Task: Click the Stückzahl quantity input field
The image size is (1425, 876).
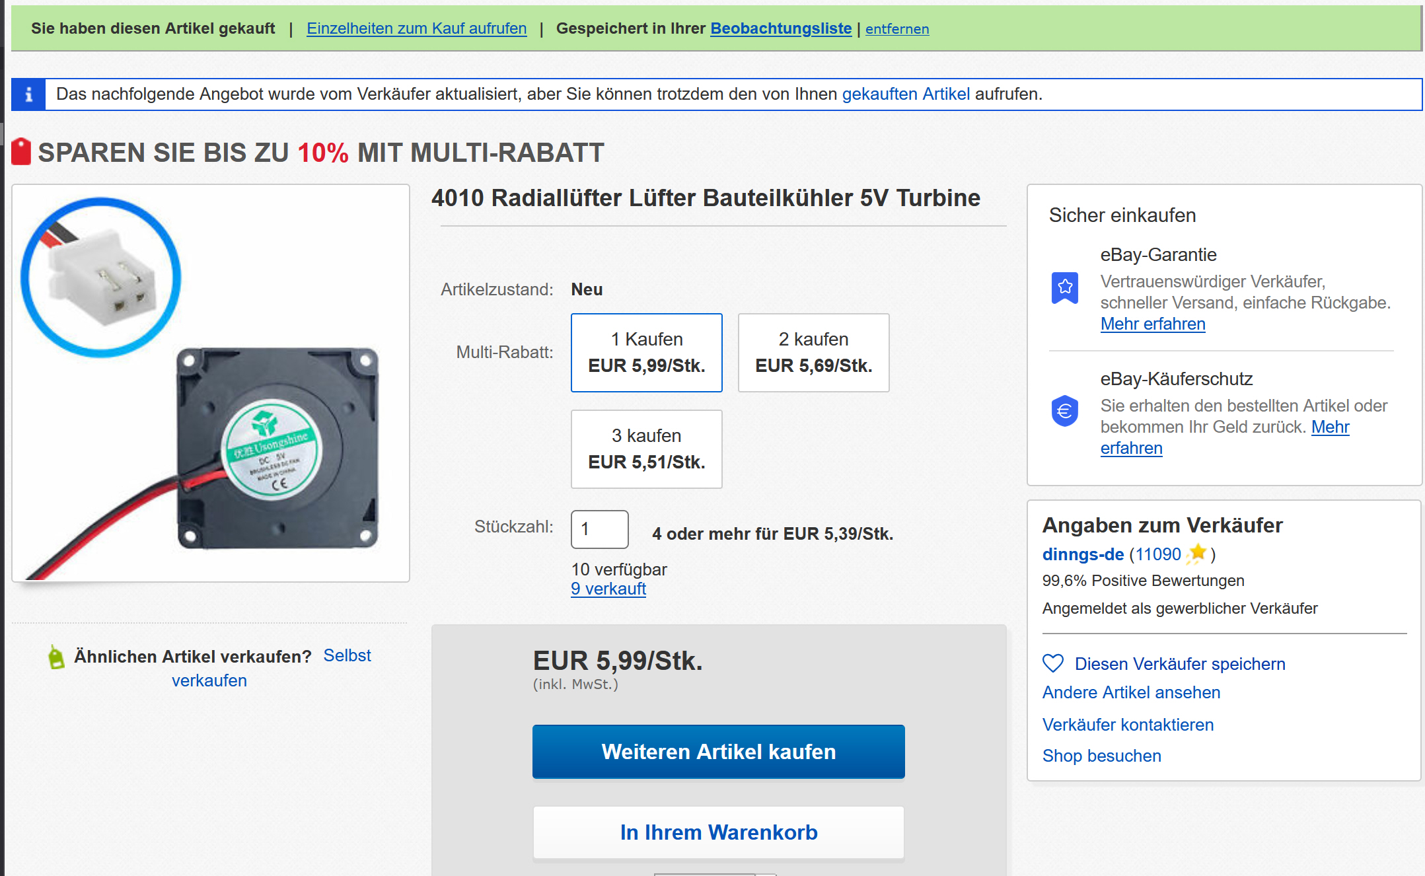Action: coord(599,529)
